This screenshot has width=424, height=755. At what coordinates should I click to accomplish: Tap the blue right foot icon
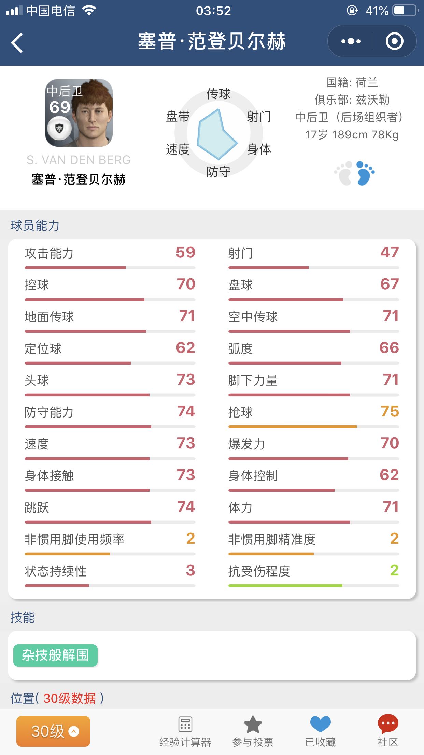(x=365, y=173)
